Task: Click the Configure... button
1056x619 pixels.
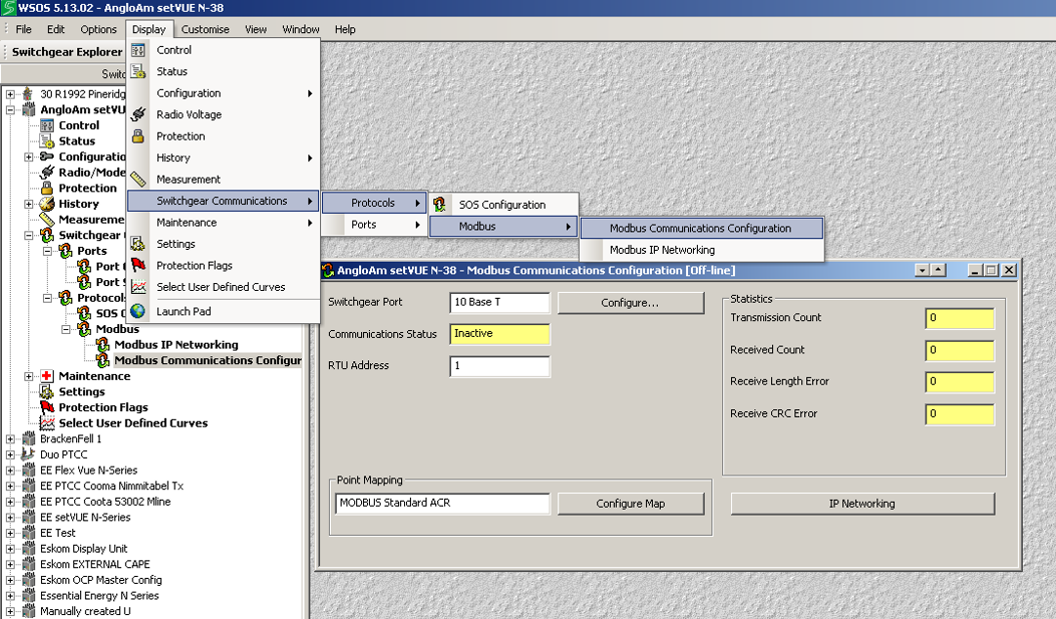Action: [630, 303]
